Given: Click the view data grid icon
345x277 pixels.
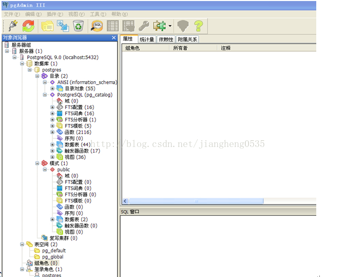Looking at the screenshot, I should pyautogui.click(x=112, y=26).
